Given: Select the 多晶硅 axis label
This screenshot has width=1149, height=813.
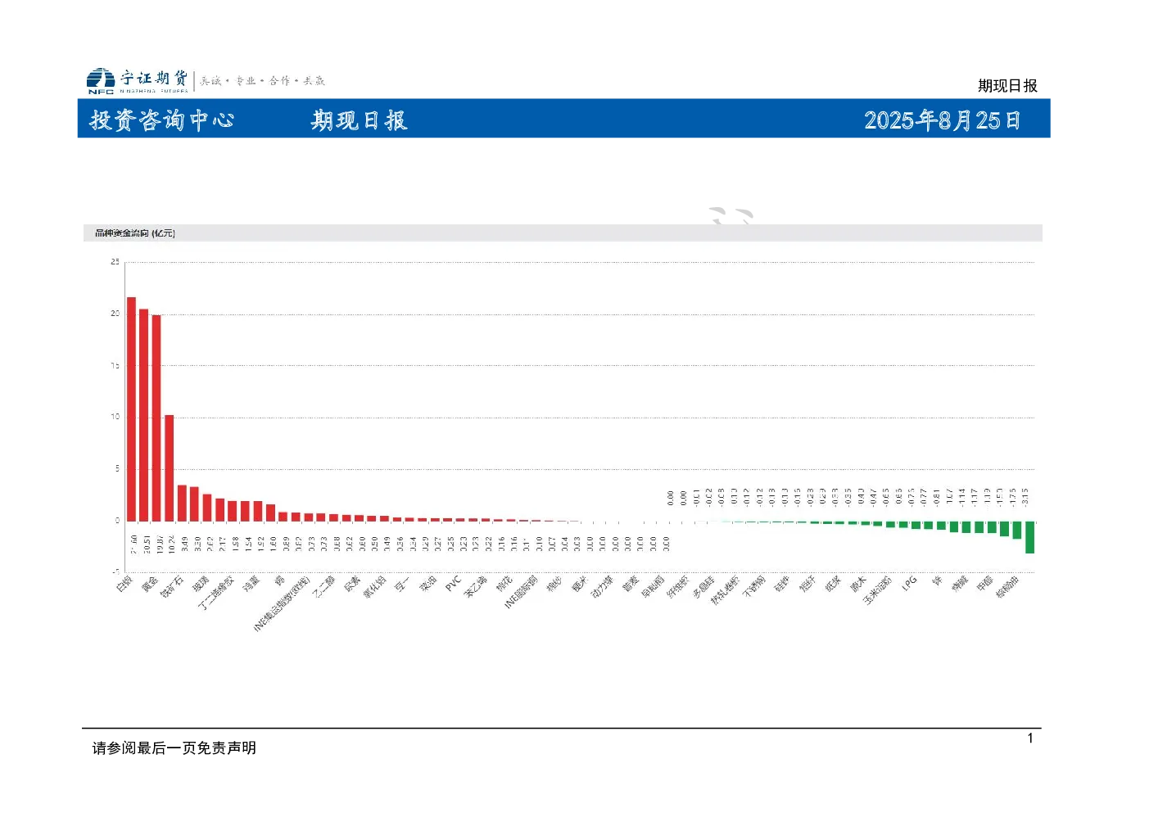Looking at the screenshot, I should (703, 586).
